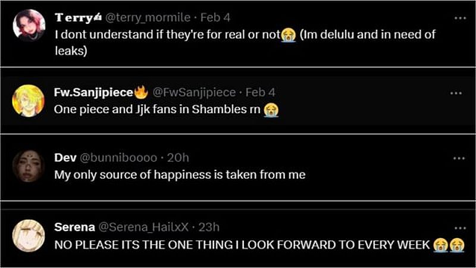476x268 pixels.
Task: Click the Dev display name
Action: coord(65,158)
